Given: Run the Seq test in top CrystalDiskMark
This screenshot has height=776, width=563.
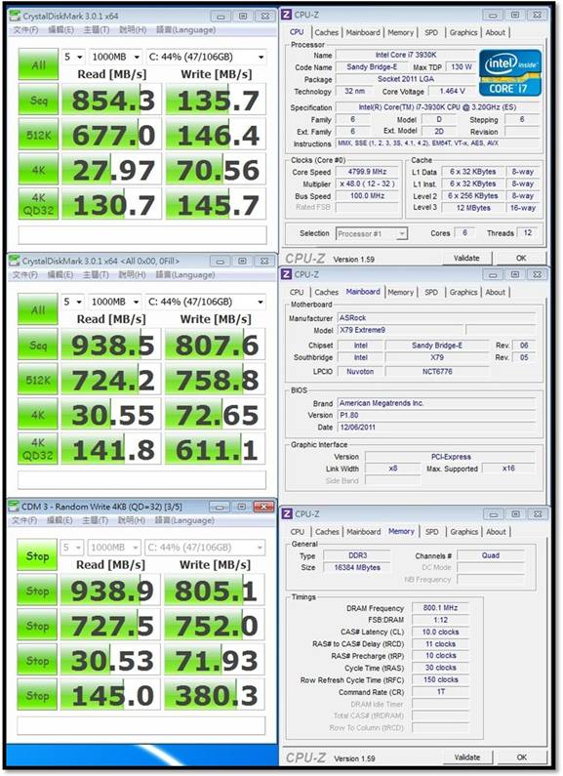Looking at the screenshot, I should tap(38, 100).
